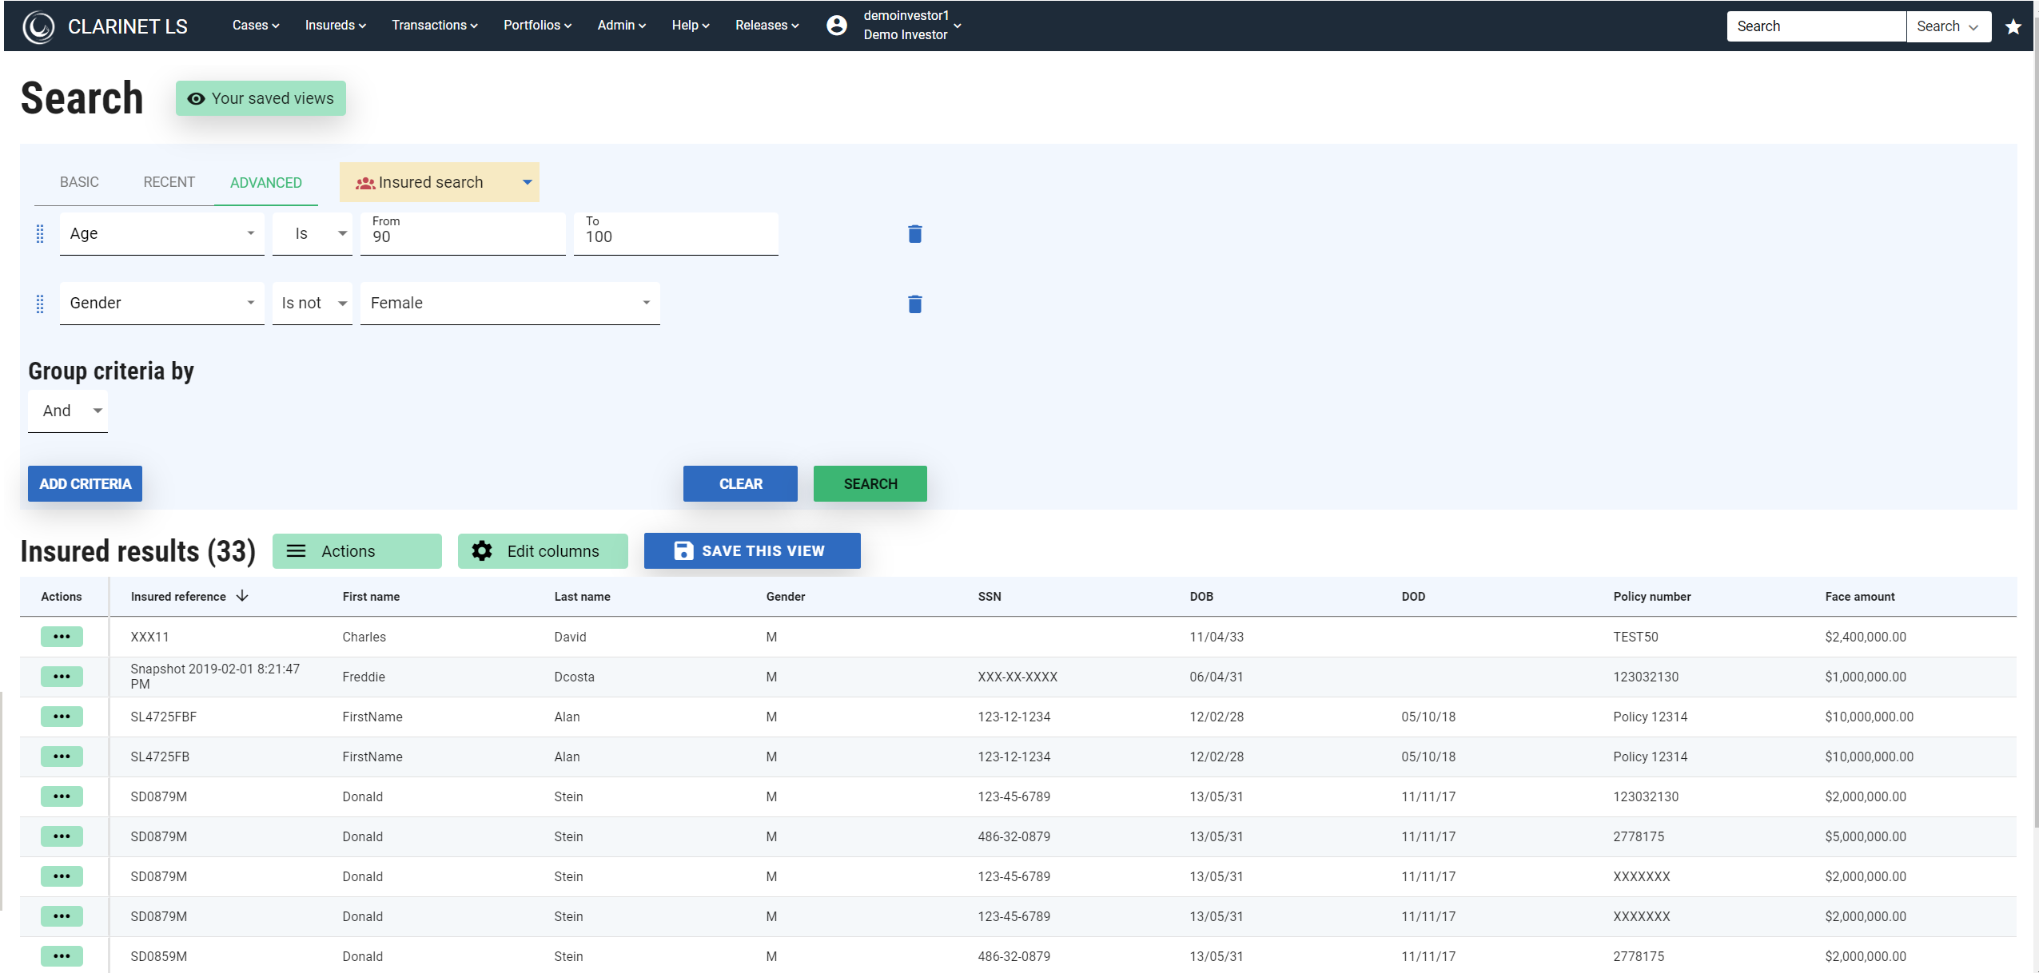Click the Clarinet LS logo icon
Screen dimensions: 2039x973
tap(38, 27)
